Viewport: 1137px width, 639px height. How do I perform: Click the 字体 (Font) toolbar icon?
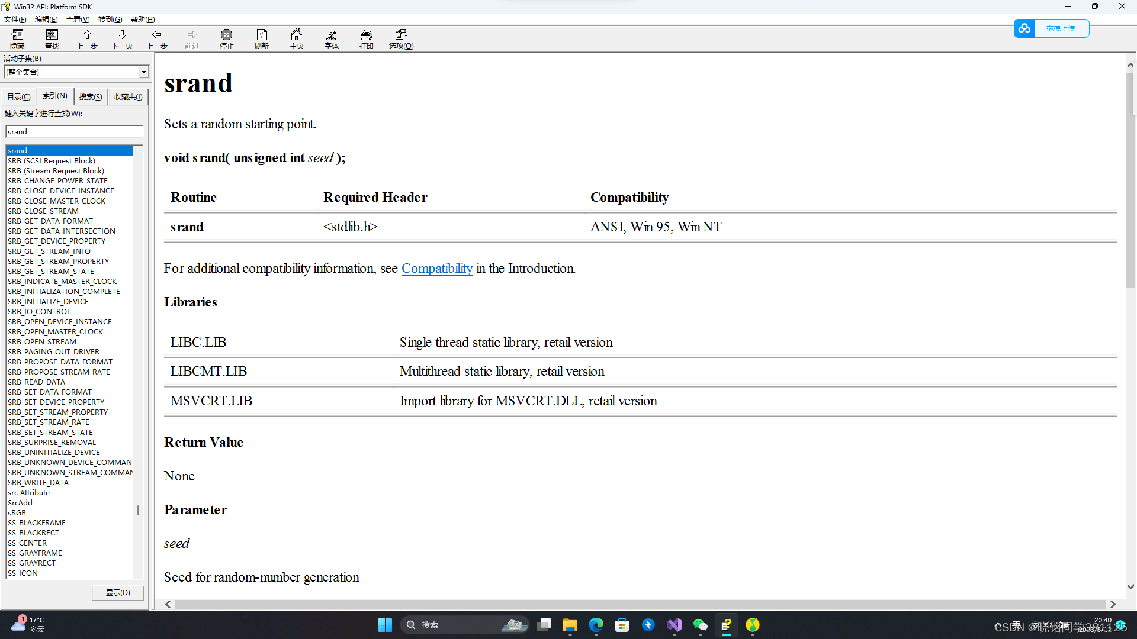pyautogui.click(x=332, y=38)
